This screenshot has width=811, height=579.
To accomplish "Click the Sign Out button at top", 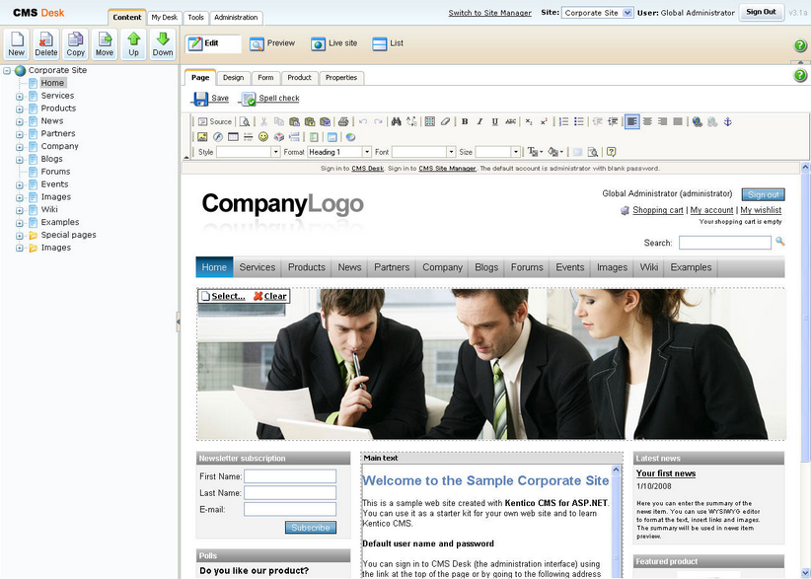I will 762,12.
